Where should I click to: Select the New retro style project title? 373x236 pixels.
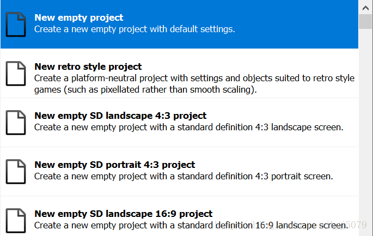click(88, 66)
